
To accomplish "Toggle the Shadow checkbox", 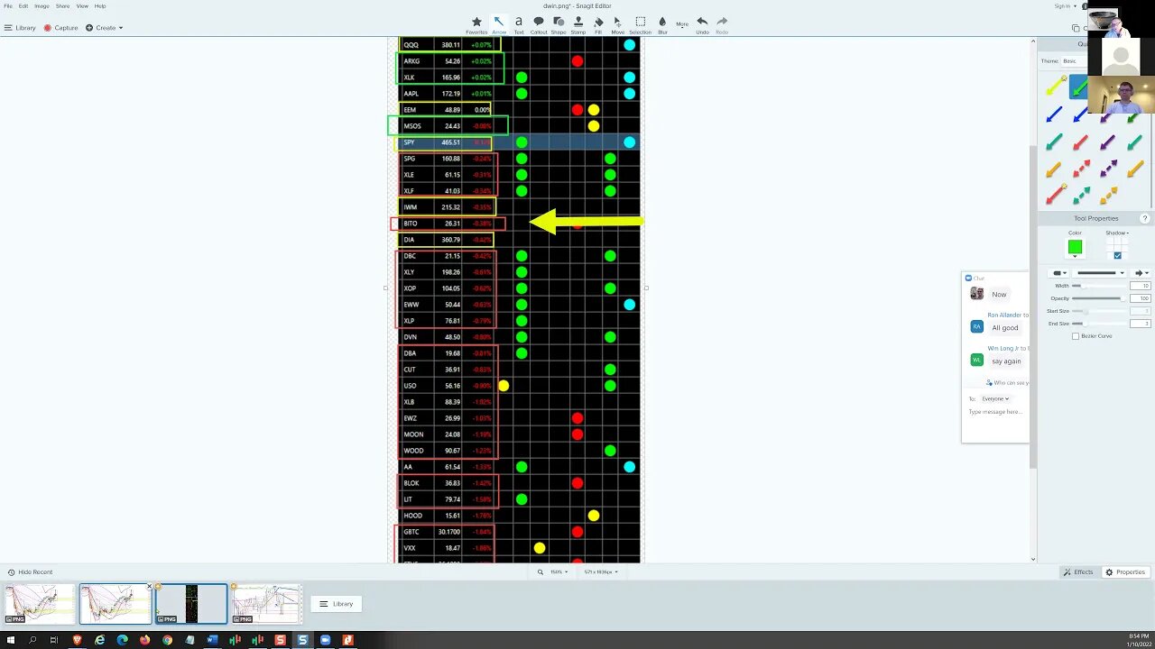I will [x=1117, y=255].
